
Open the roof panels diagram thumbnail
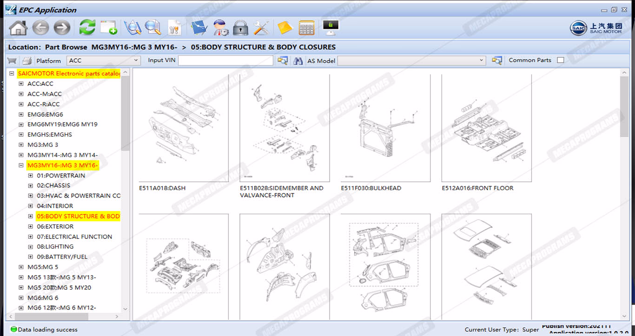(486, 267)
